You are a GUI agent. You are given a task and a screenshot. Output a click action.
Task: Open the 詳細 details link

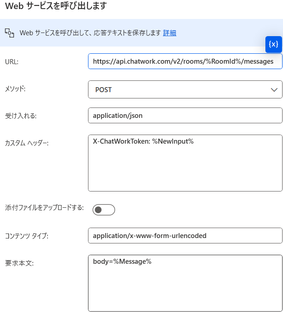(x=170, y=33)
